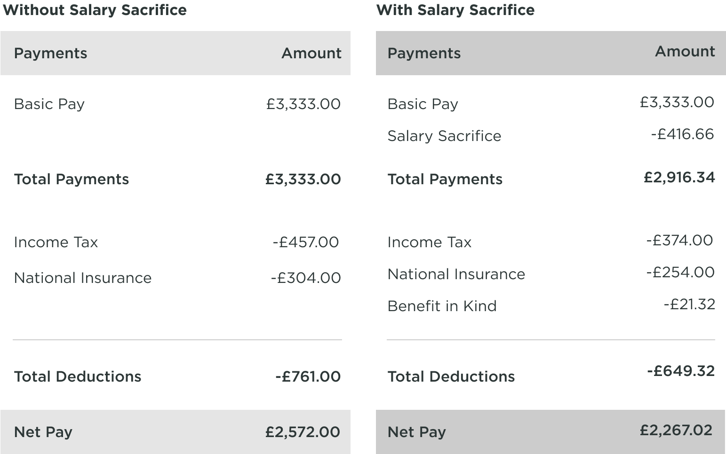Click 'Payments' header in the left table
This screenshot has height=454, width=726.
coord(50,53)
